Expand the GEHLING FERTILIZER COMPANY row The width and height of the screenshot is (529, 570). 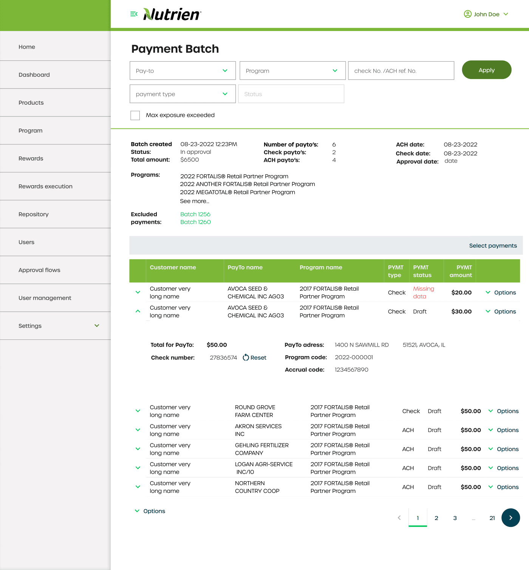click(x=138, y=449)
